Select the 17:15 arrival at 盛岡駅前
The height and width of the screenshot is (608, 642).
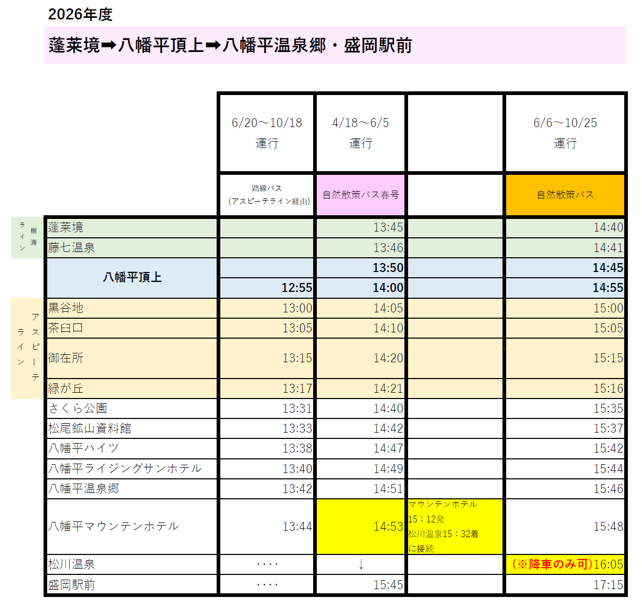coord(608,585)
